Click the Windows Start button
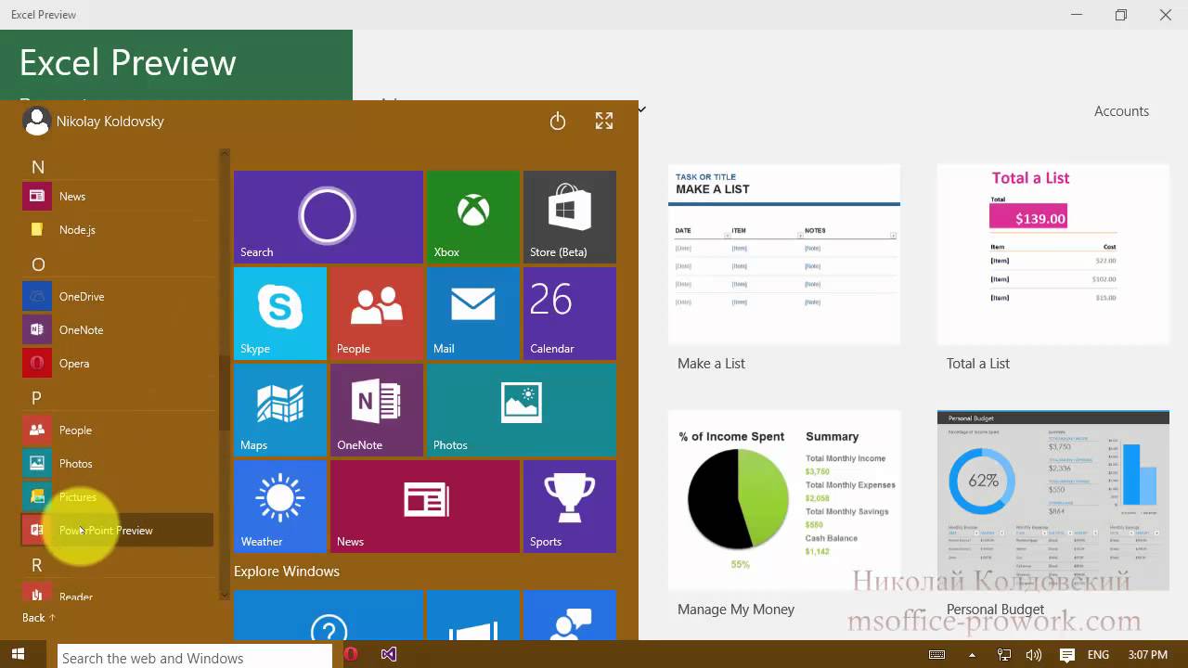This screenshot has width=1188, height=668. (x=18, y=654)
